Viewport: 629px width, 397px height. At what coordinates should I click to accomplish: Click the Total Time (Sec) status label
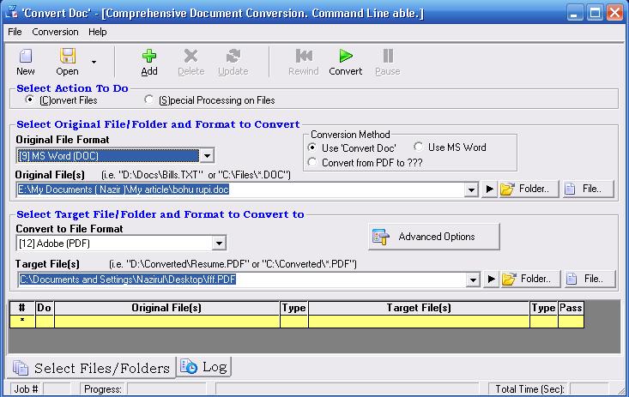tap(529, 389)
